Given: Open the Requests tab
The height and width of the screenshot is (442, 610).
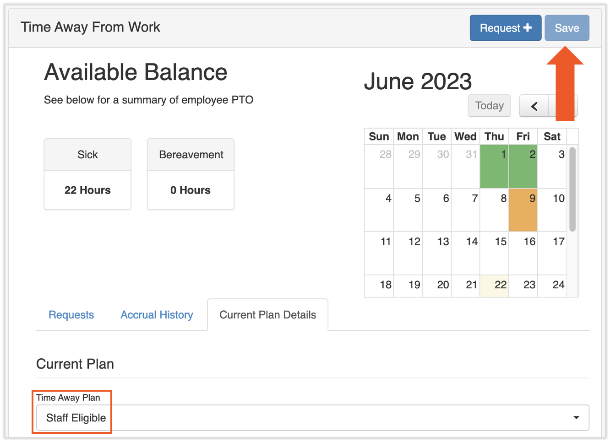Looking at the screenshot, I should pos(71,315).
